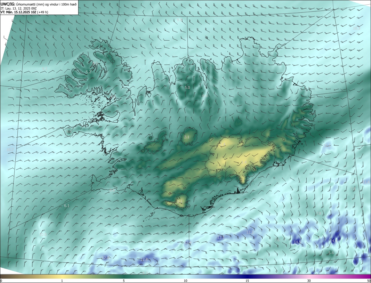The height and width of the screenshot is (283, 371).
Task: Click the '1' tick on the color scale
Action: pyautogui.click(x=62, y=281)
